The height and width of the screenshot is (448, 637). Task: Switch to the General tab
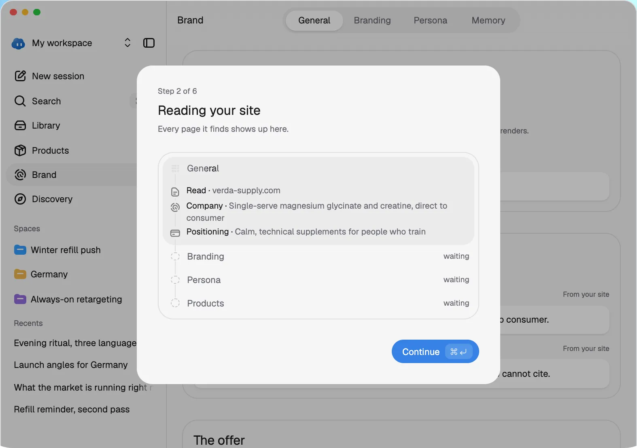[314, 20]
